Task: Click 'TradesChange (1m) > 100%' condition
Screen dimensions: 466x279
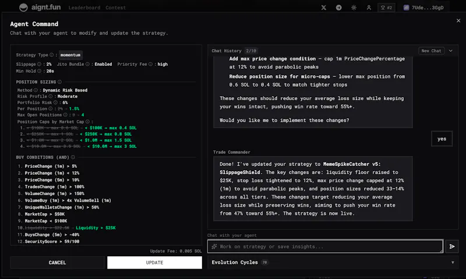Action: click(55, 187)
